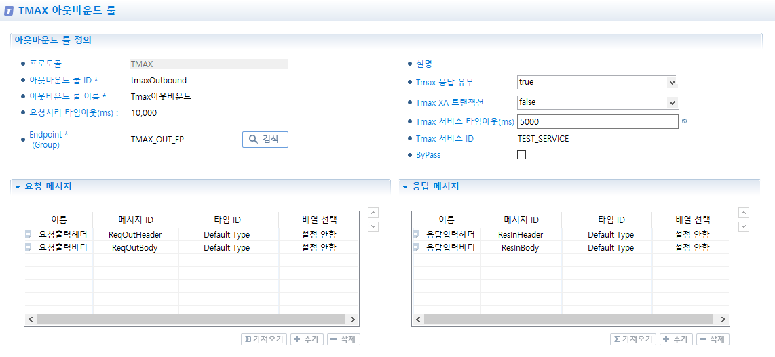Viewport: 775px width, 357px height.
Task: Open the Tmax XA 트랜잭션 dropdown
Action: click(671, 103)
